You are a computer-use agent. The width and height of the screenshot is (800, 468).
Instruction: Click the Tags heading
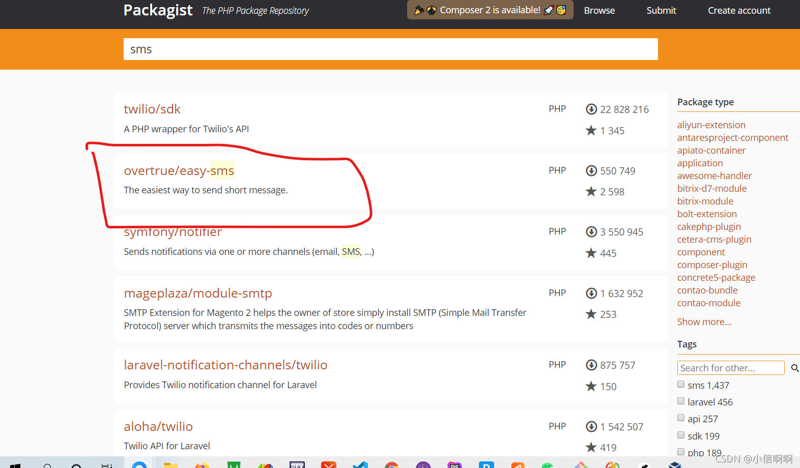[687, 344]
